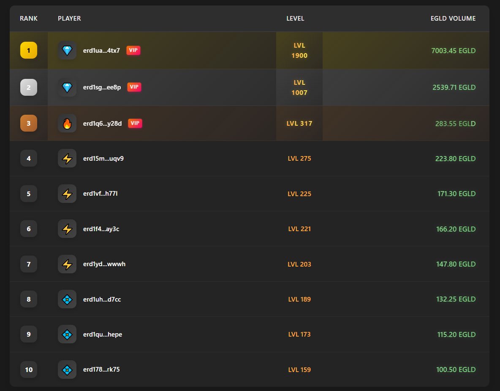
Task: Click the diamond icon for erd1ua...4tx7
Action: (67, 50)
